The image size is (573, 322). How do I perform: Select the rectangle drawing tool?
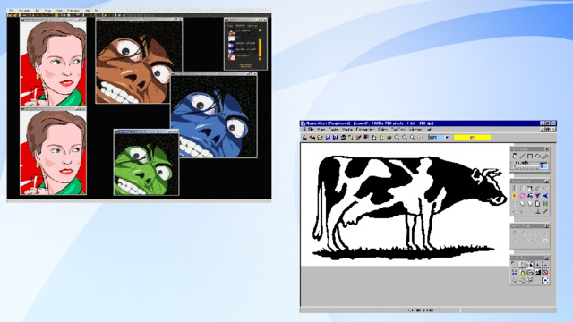click(530, 156)
